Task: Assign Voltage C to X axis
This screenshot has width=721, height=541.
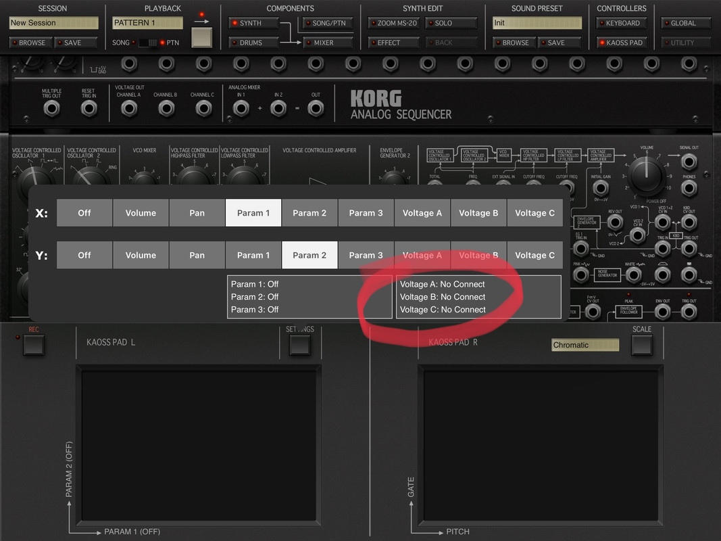Action: click(534, 212)
